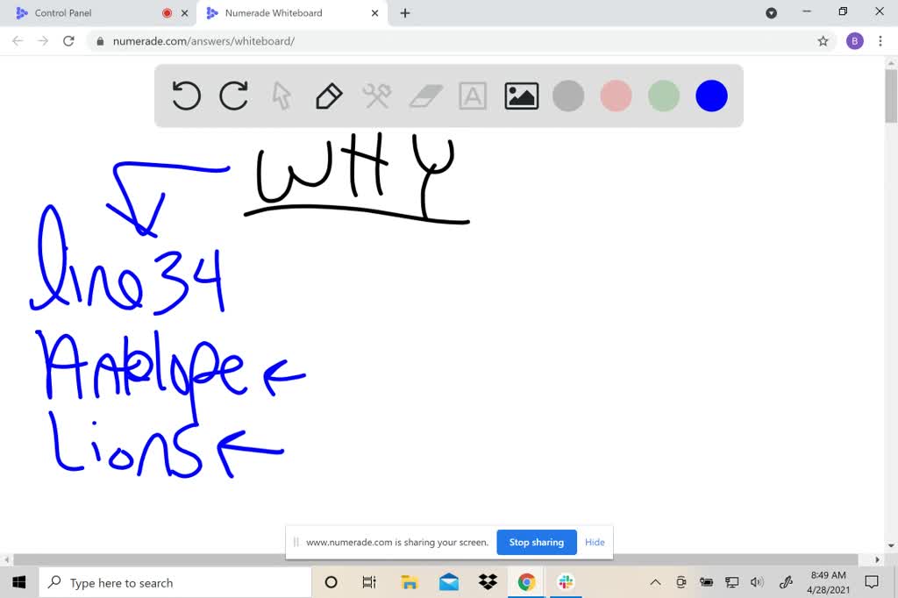The image size is (898, 598).
Task: Select the pointer cursor tool
Action: point(282,96)
